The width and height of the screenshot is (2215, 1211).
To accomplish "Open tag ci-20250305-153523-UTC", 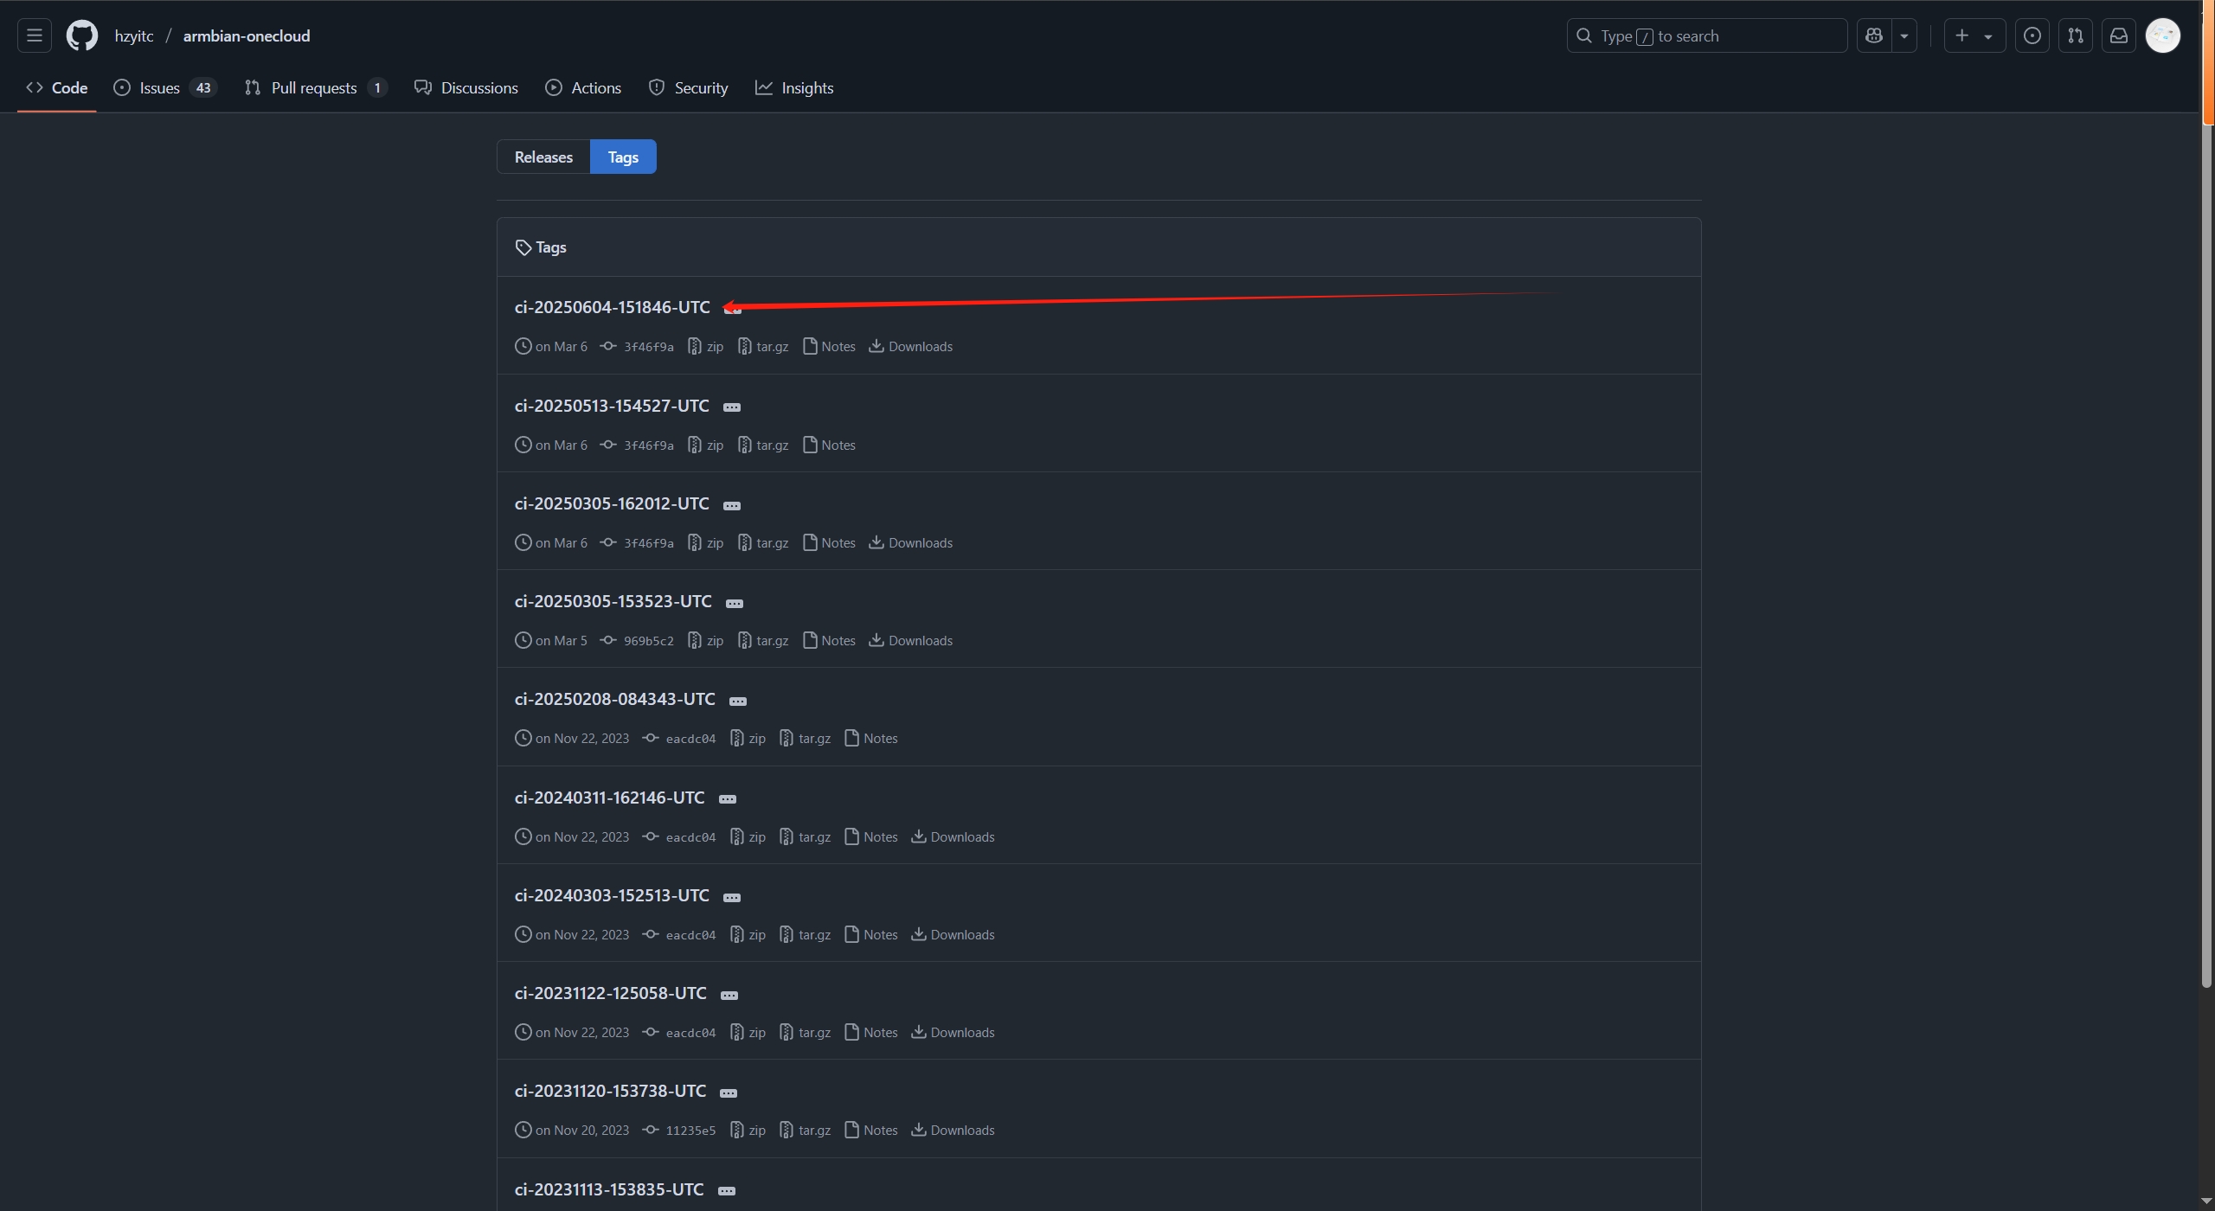I will (x=613, y=601).
